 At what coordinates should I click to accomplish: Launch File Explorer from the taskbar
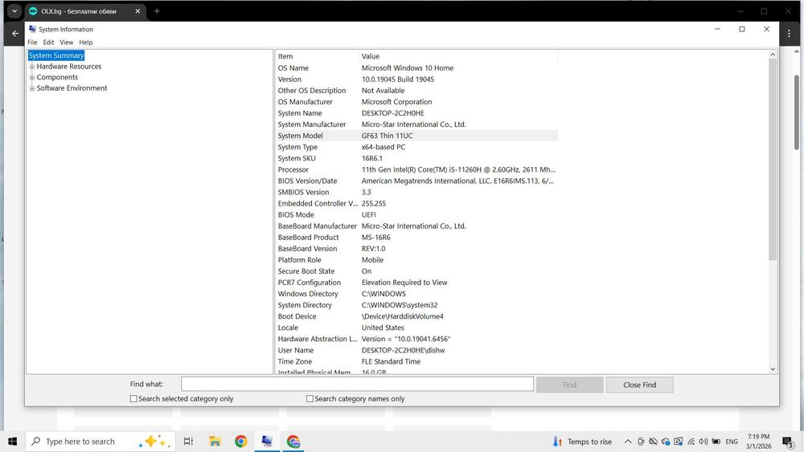pyautogui.click(x=215, y=442)
